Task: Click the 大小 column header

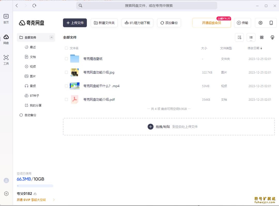Action: point(204,48)
